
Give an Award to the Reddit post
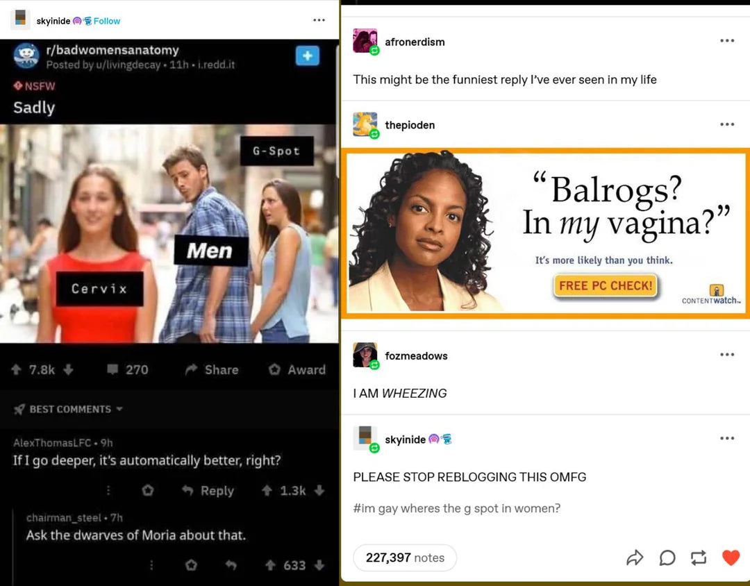coord(297,369)
